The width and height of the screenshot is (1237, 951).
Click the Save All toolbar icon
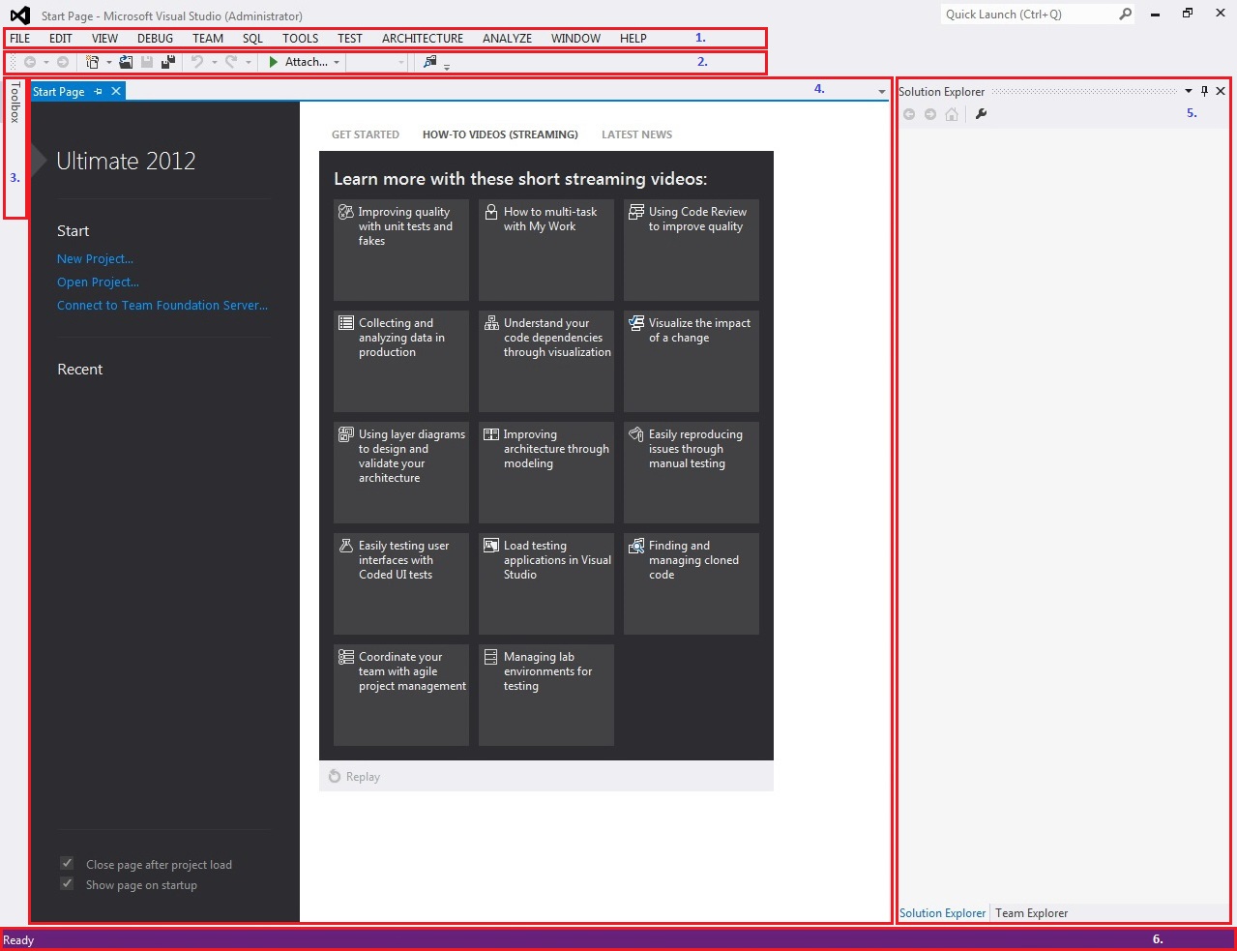[x=168, y=62]
